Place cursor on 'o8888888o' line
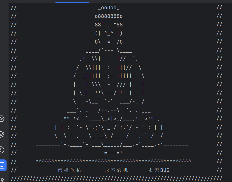This screenshot has width=232, height=182. point(109,16)
